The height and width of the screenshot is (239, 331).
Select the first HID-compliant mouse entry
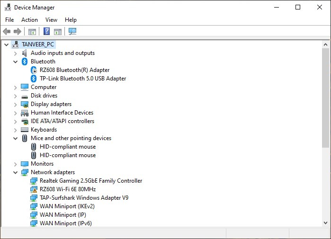[x=68, y=147]
